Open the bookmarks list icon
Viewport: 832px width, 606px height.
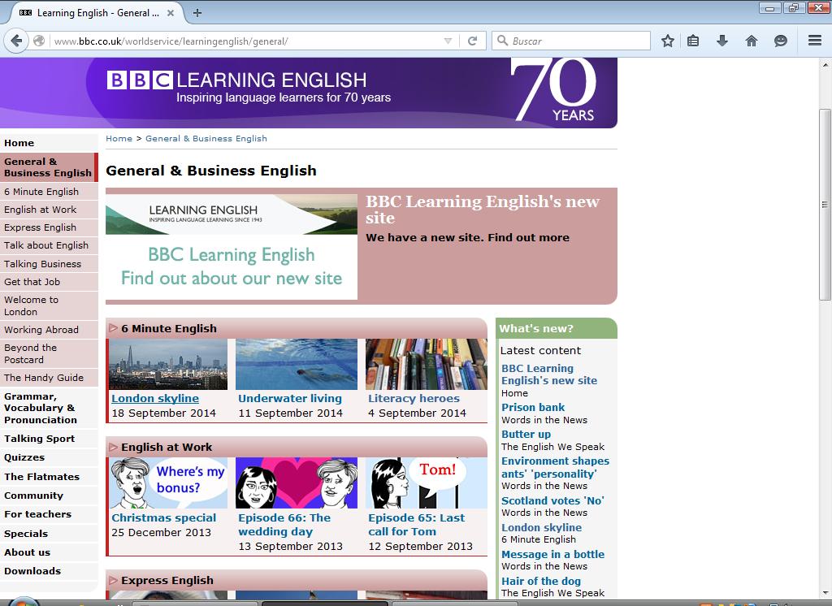693,41
